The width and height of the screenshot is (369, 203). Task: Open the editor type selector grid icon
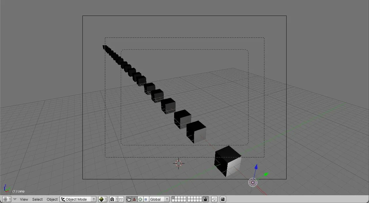coord(7,199)
